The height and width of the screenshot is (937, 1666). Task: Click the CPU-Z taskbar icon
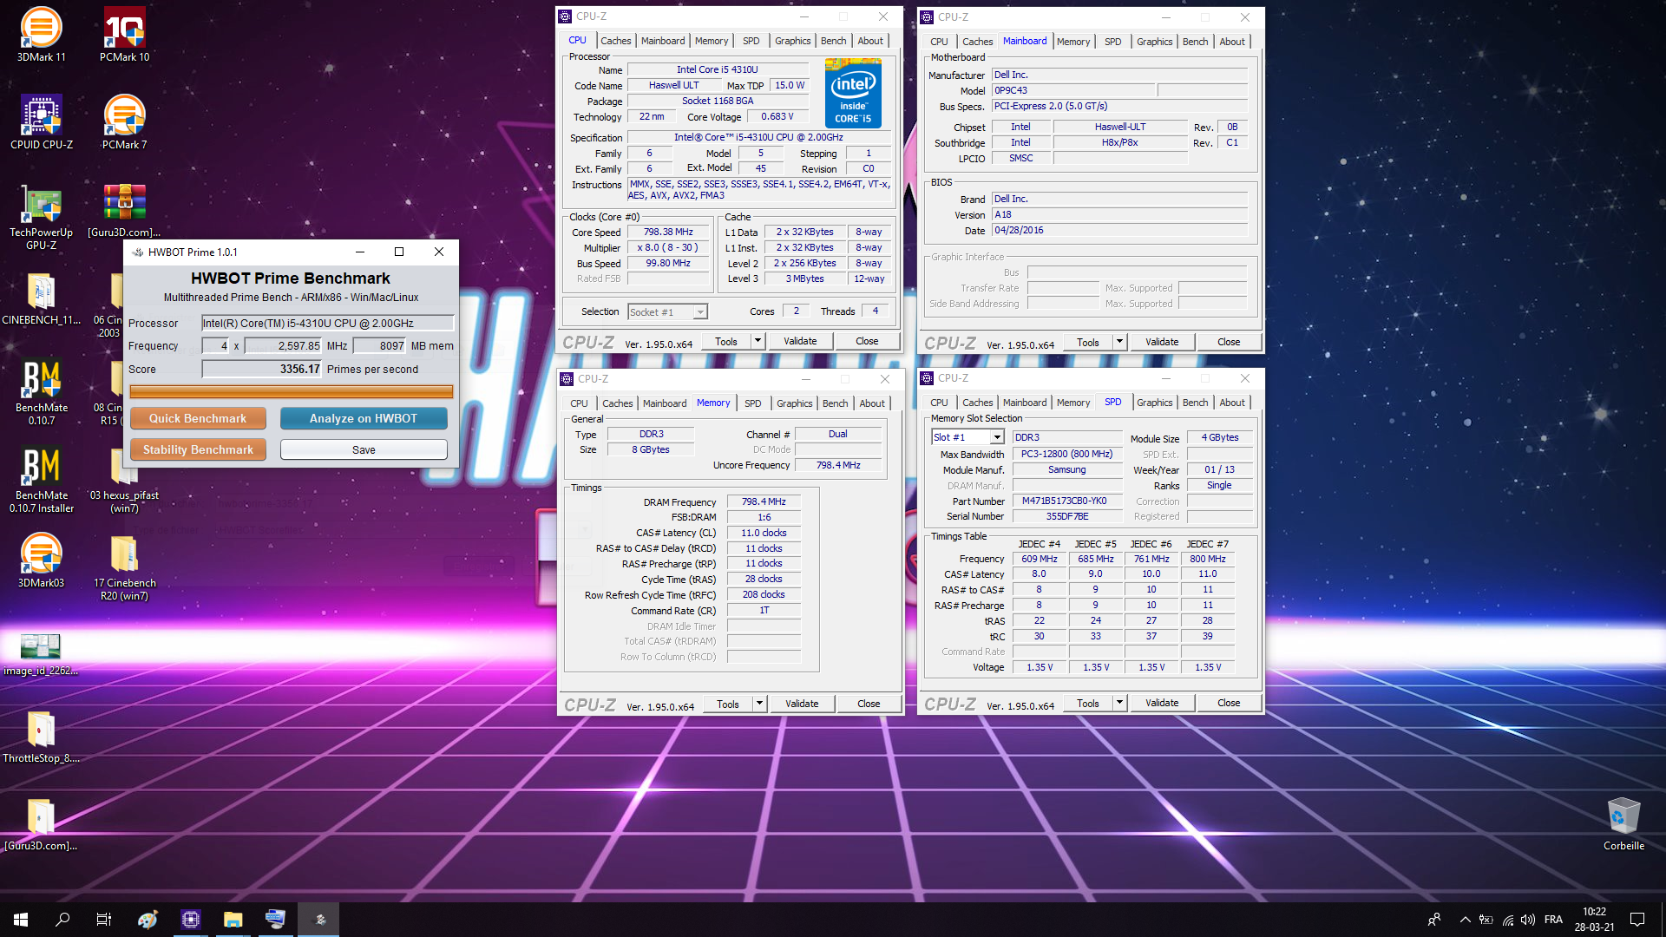pyautogui.click(x=190, y=920)
